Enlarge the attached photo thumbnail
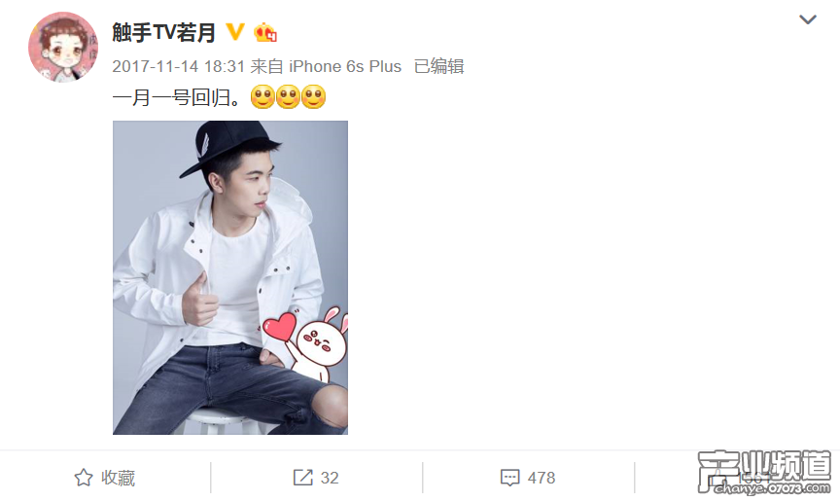 tap(230, 277)
